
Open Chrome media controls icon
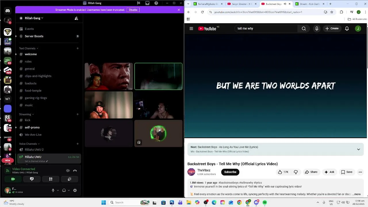pos(352,12)
